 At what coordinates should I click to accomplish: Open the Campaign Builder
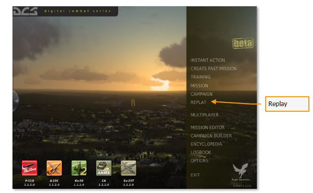[211, 136]
